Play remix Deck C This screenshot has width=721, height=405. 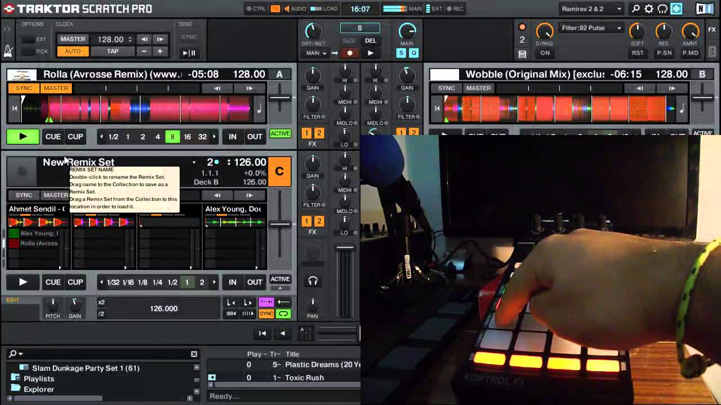point(23,282)
